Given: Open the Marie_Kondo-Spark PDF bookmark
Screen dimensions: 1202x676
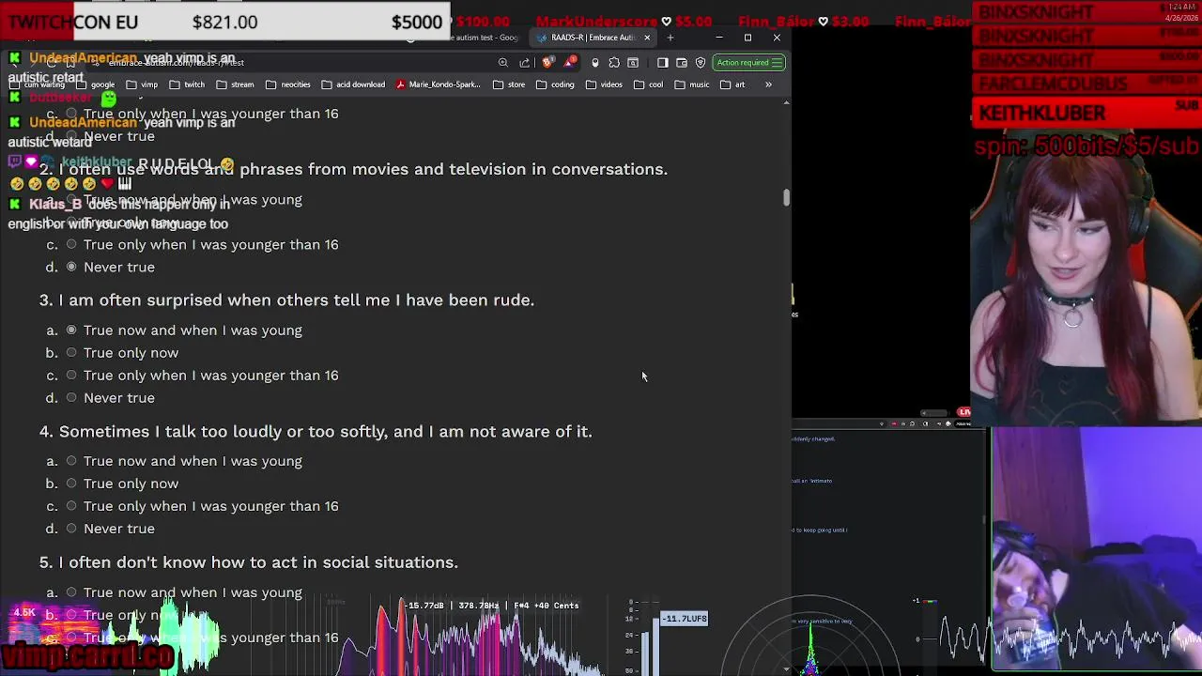Looking at the screenshot, I should (439, 84).
